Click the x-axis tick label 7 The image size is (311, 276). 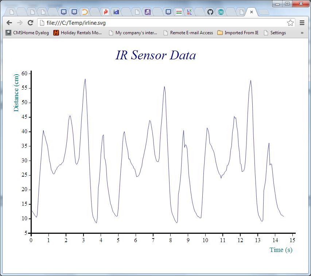(153, 240)
